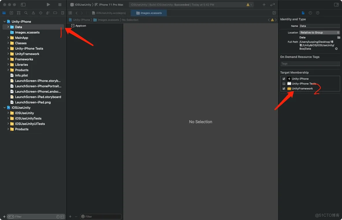Toggle the inspectors panel button
The width and height of the screenshot is (342, 220).
pyautogui.click(x=336, y=5)
